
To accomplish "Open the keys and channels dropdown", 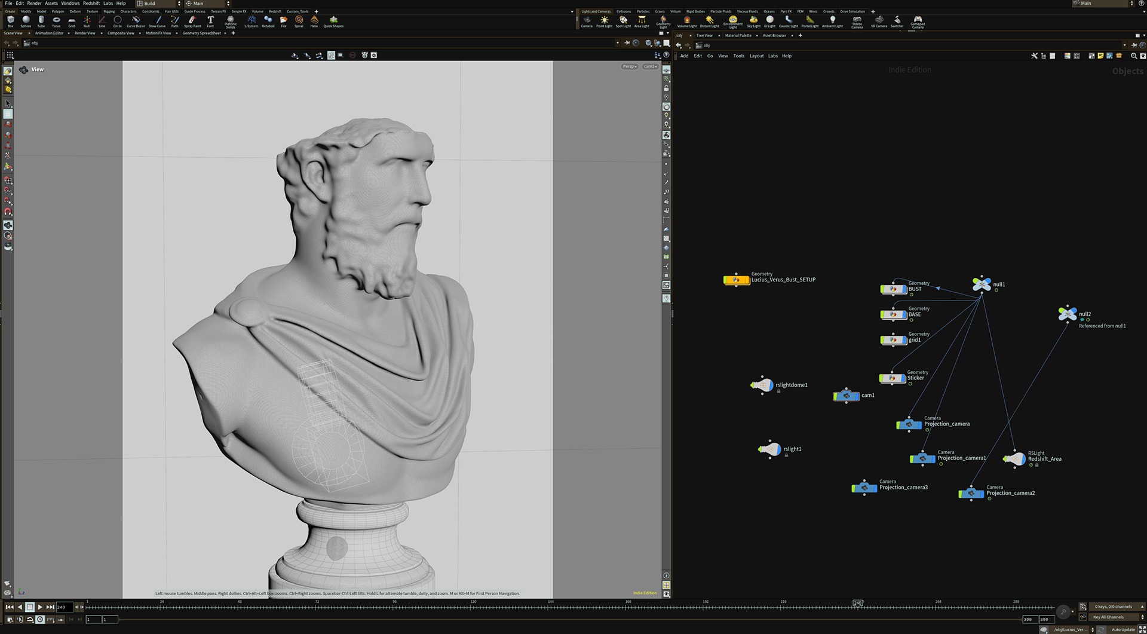I will [1117, 607].
